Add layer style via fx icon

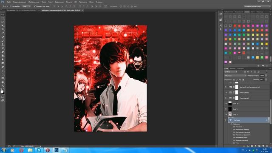[x=248, y=146]
